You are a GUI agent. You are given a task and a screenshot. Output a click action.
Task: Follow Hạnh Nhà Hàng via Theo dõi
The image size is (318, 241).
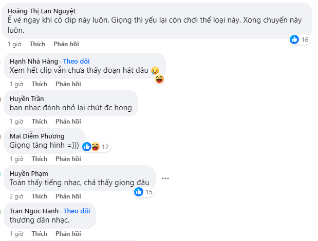(x=76, y=62)
